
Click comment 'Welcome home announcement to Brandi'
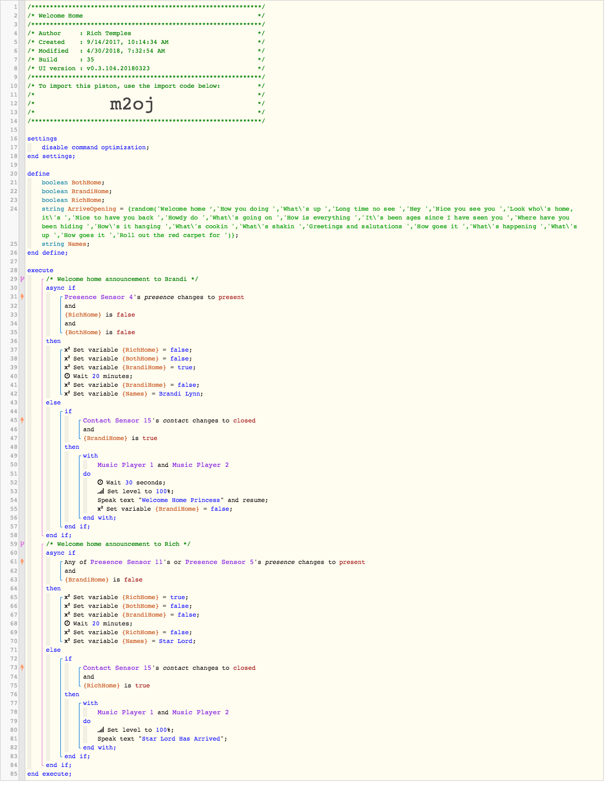click(122, 279)
